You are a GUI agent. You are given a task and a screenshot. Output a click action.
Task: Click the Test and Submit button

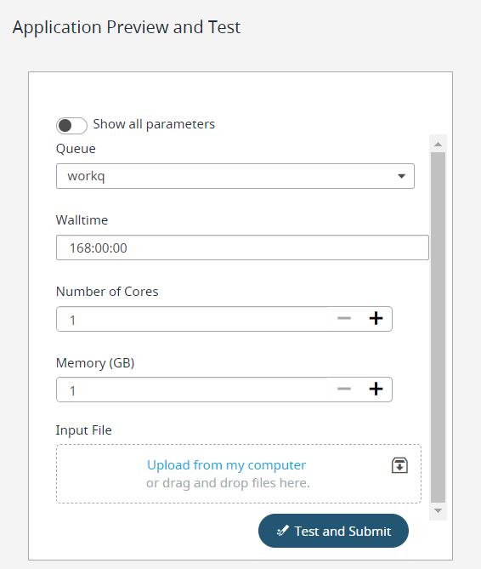[333, 531]
